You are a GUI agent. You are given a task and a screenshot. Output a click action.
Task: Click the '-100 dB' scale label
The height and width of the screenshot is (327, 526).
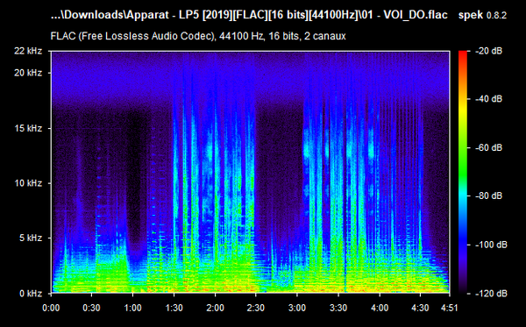(491, 245)
